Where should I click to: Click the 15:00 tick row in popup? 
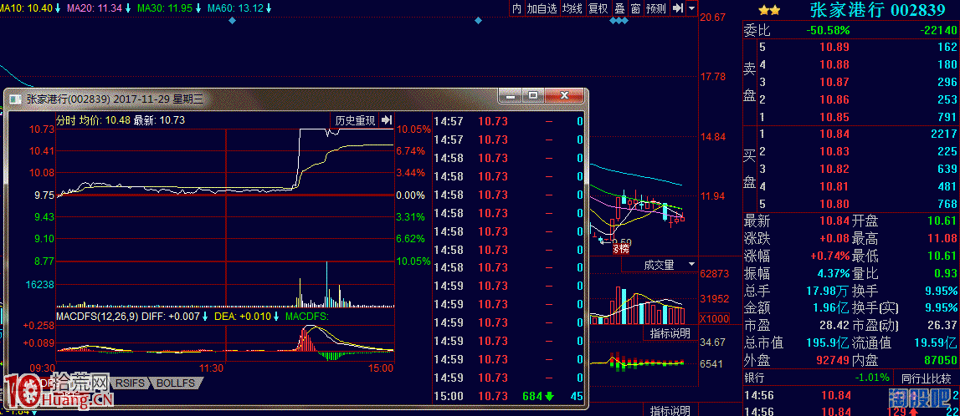click(508, 396)
